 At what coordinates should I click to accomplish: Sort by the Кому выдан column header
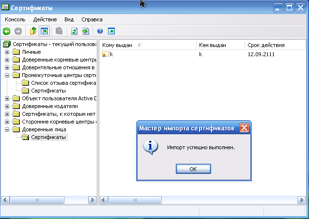[148, 45]
